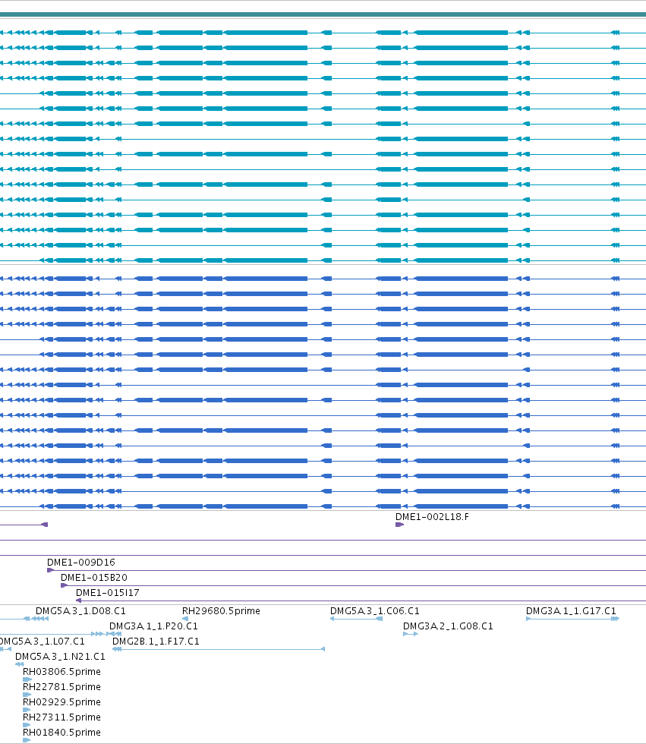Click the short feature glyph under DMG3A2_1.G08.C1
The height and width of the screenshot is (744, 646).
(x=410, y=633)
